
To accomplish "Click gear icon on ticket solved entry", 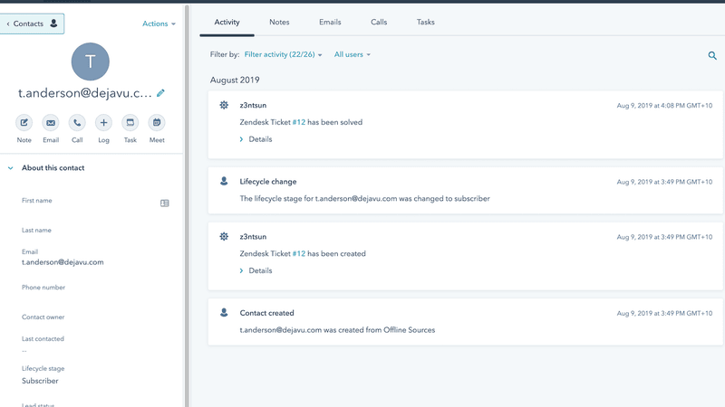I will pyautogui.click(x=224, y=105).
